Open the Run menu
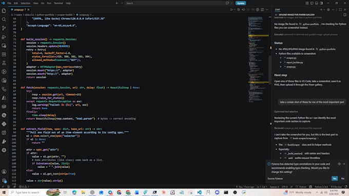The height and width of the screenshot is (196, 349). 49,3
